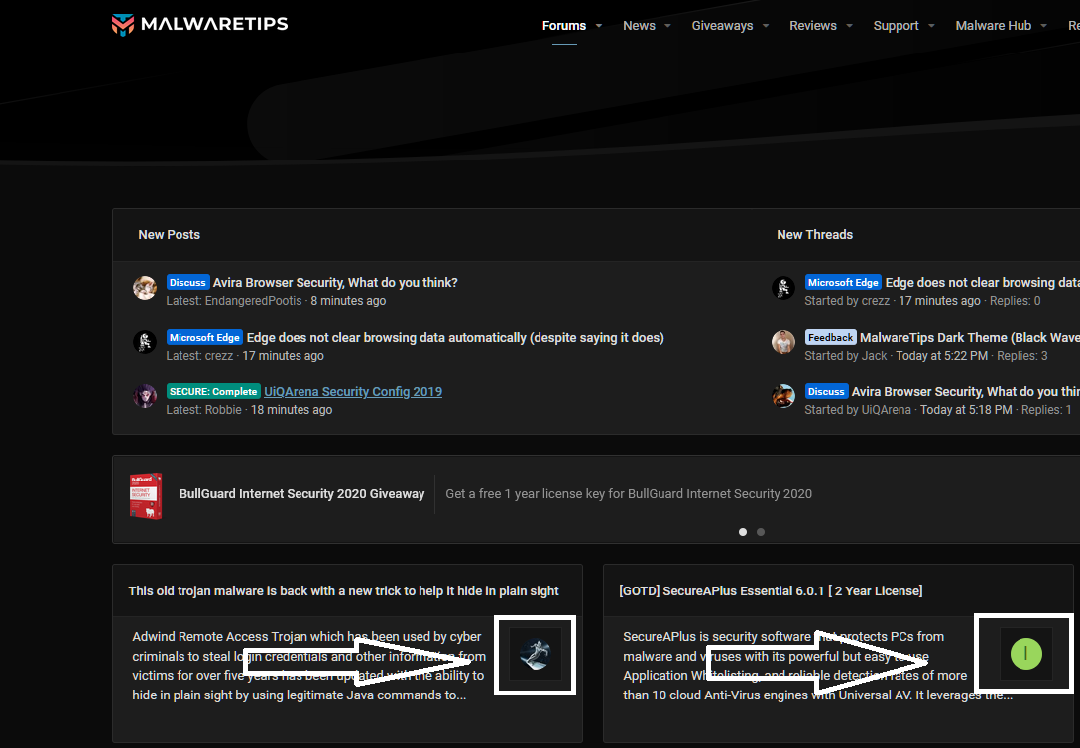Screen dimensions: 1080x748
Task: Select the second carousel dot
Action: 761,532
